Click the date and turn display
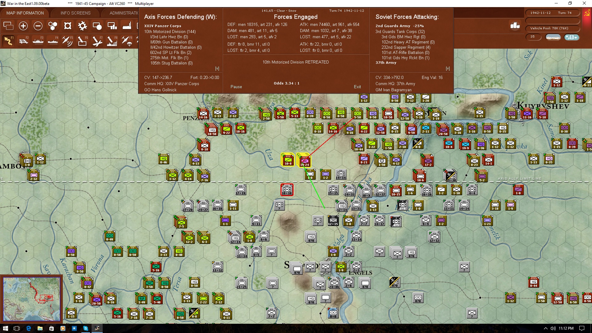 tap(552, 13)
